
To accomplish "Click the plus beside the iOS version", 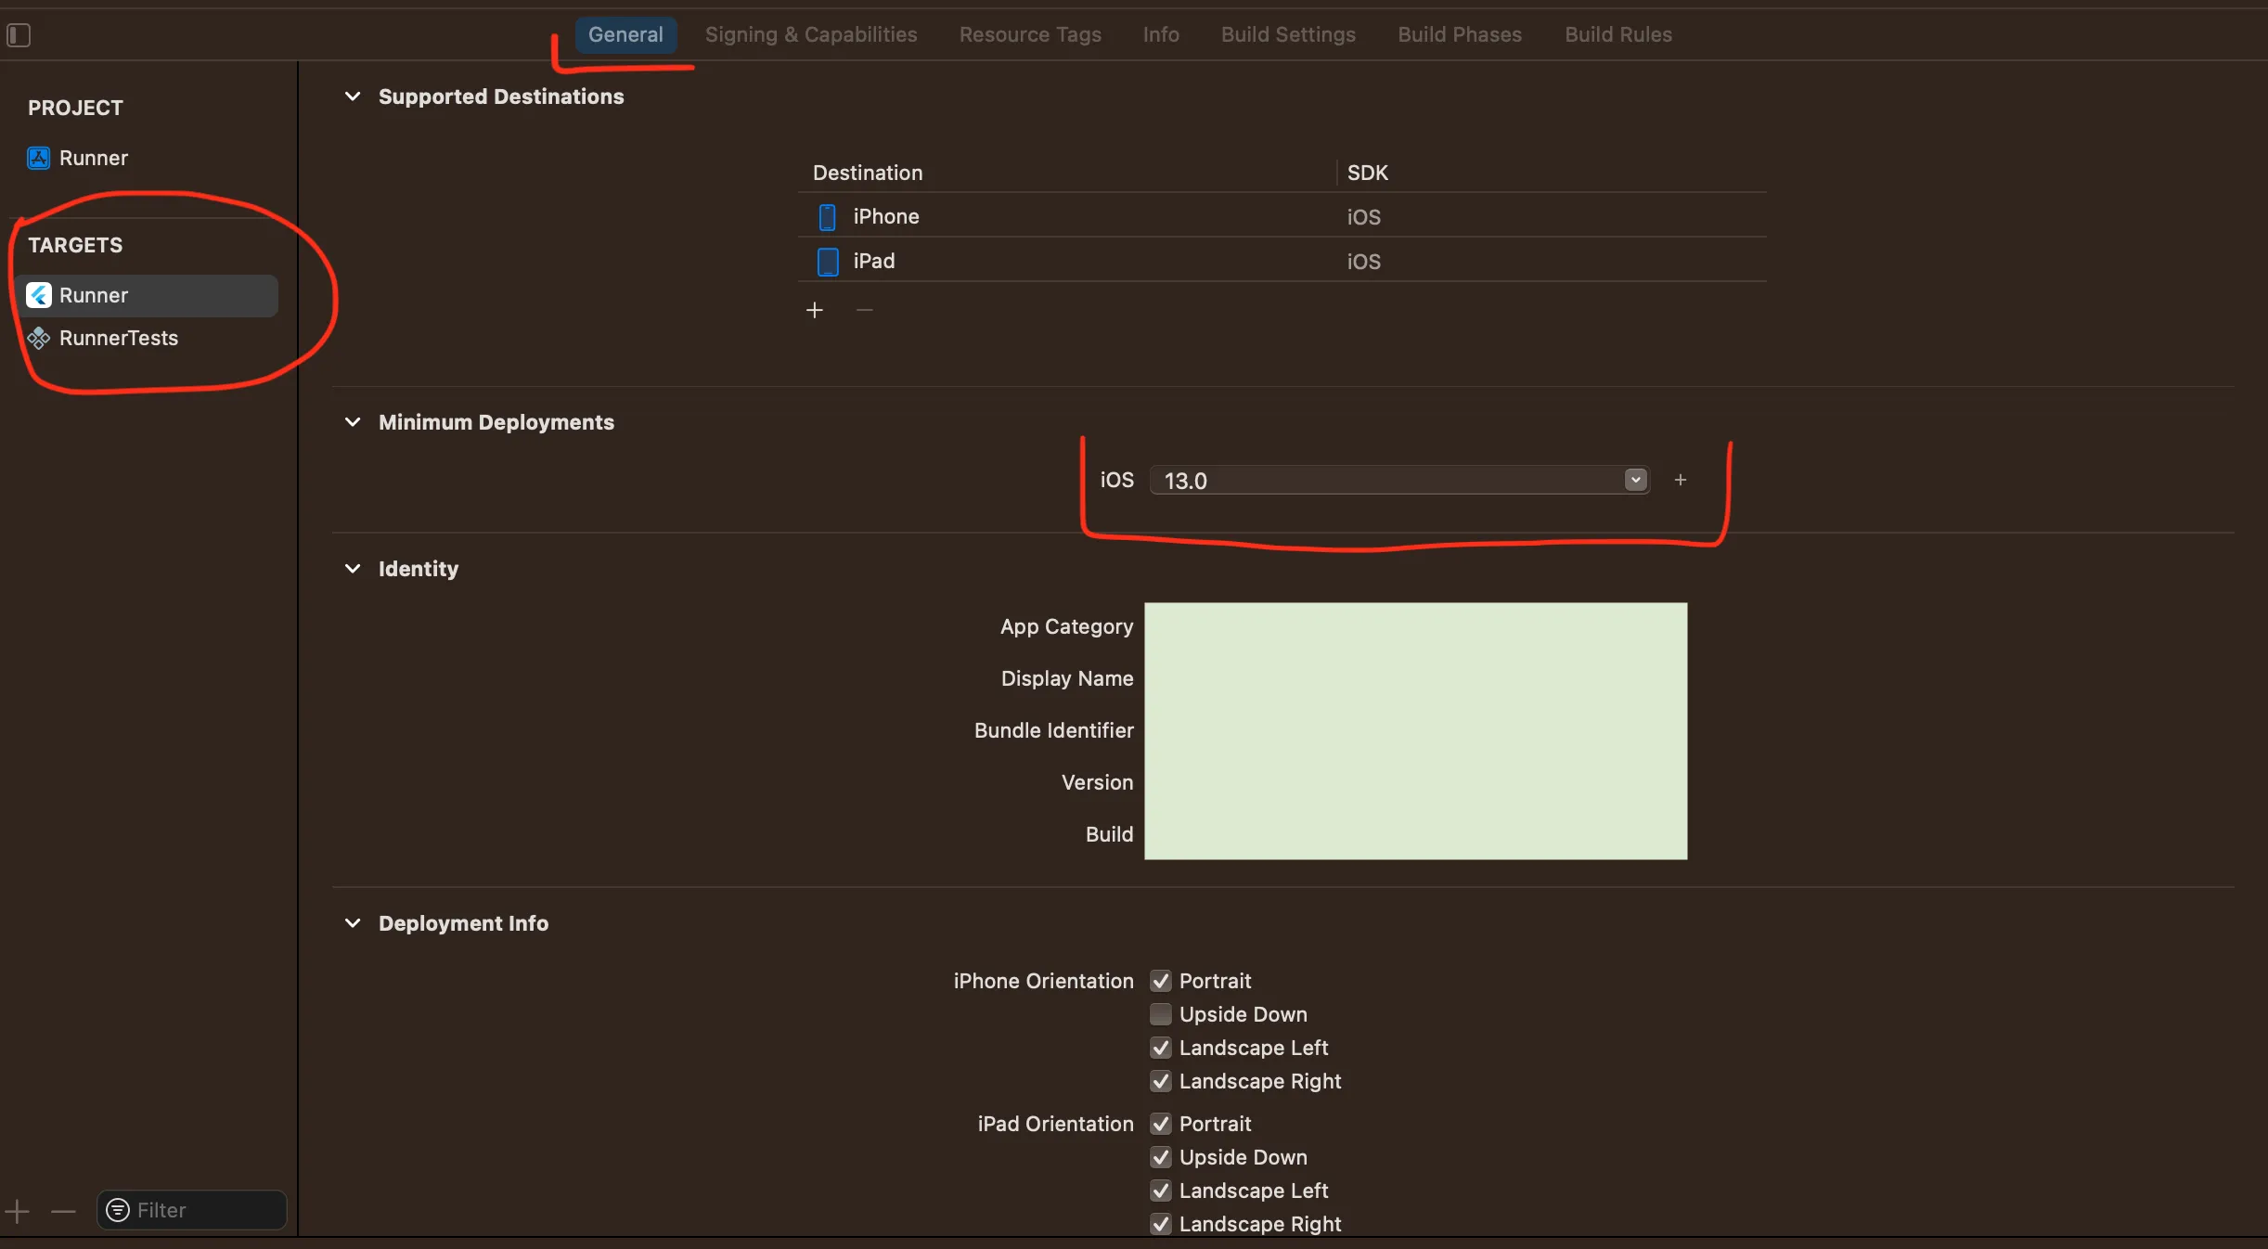I will (x=1680, y=480).
